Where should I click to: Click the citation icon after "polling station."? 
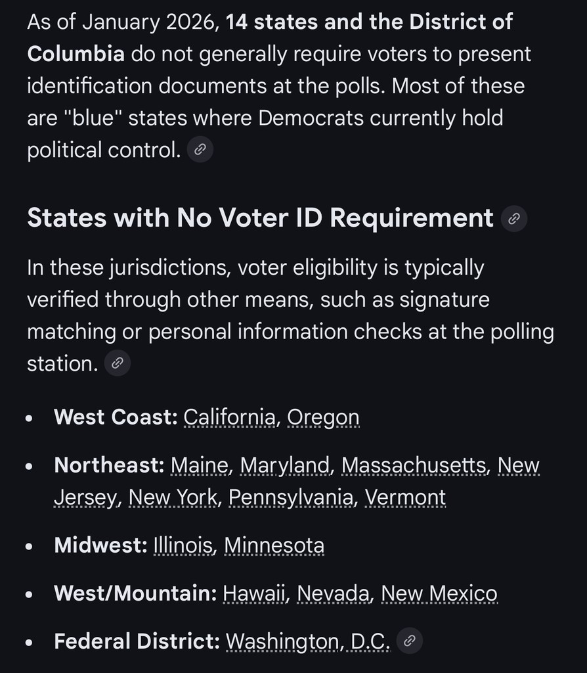pos(118,363)
